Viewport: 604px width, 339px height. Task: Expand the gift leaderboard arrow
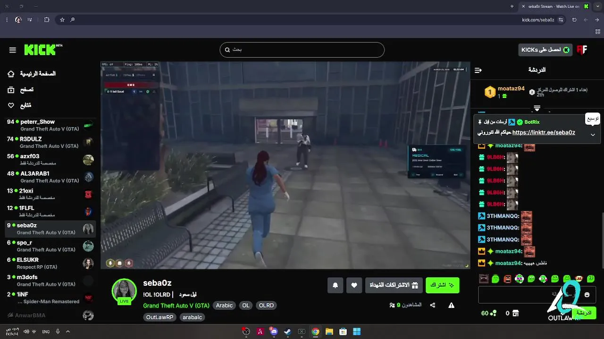[x=537, y=108]
